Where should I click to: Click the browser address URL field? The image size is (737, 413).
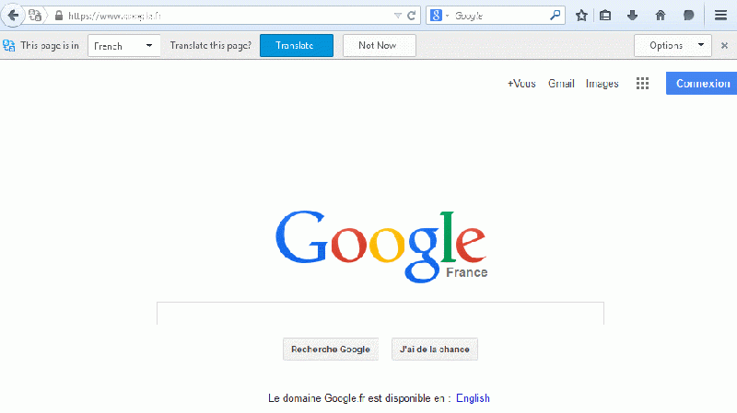tap(228, 16)
